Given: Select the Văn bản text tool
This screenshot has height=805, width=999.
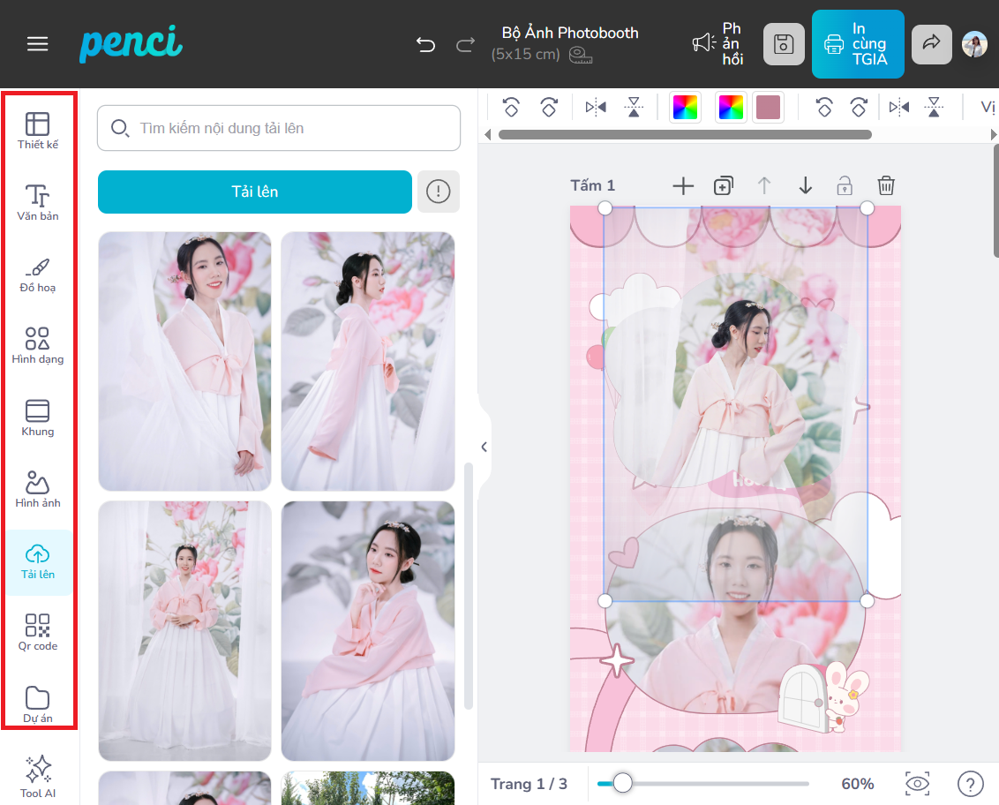Looking at the screenshot, I should coord(37,202).
